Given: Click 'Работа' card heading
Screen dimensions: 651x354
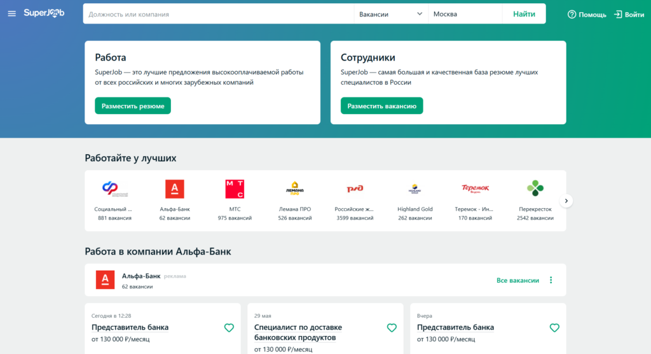Looking at the screenshot, I should [111, 57].
